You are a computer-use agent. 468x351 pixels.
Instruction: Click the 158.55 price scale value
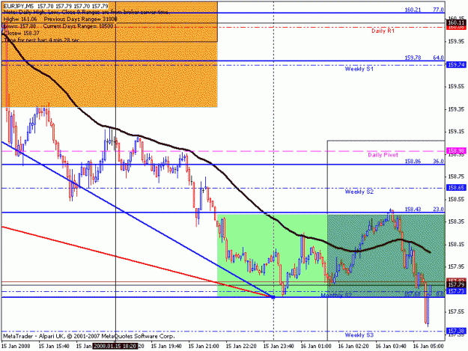click(x=456, y=199)
